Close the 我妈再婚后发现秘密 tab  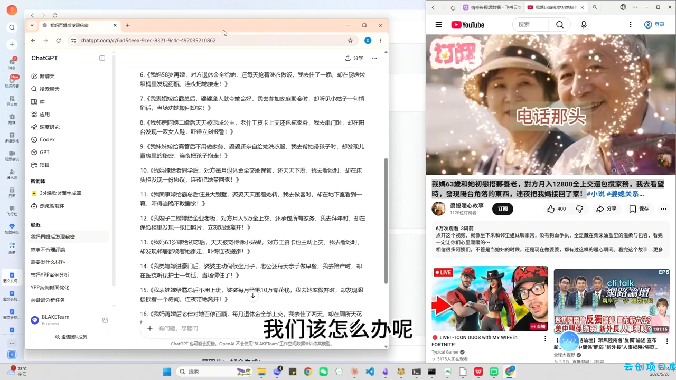pos(115,25)
